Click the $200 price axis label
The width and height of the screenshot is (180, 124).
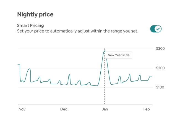160,68
